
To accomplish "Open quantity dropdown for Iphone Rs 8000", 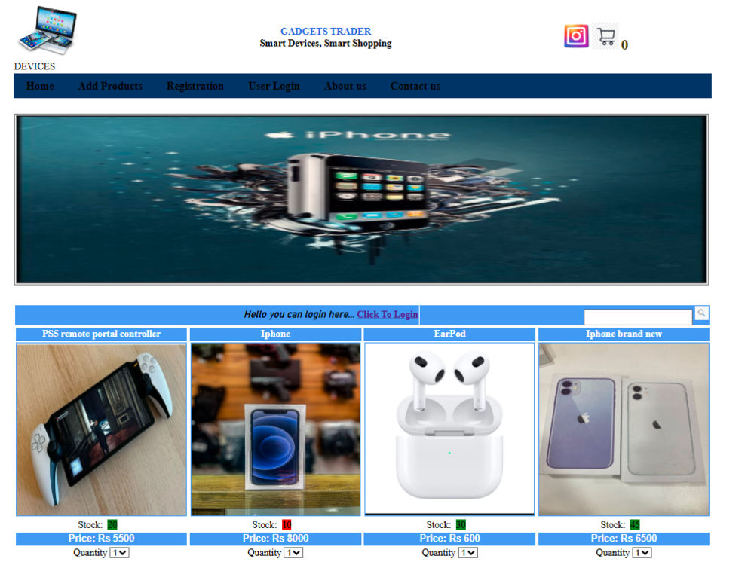I will coord(293,552).
